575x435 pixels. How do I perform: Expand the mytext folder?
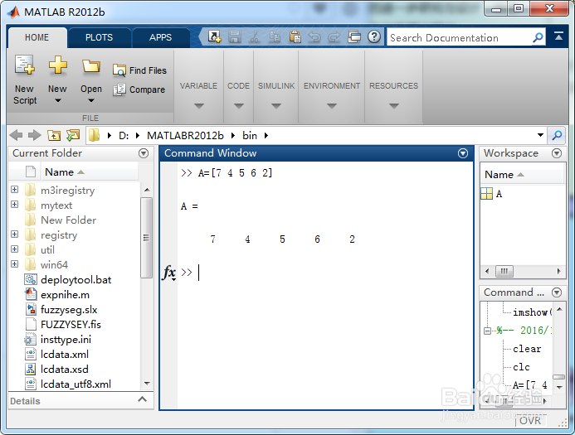14,204
